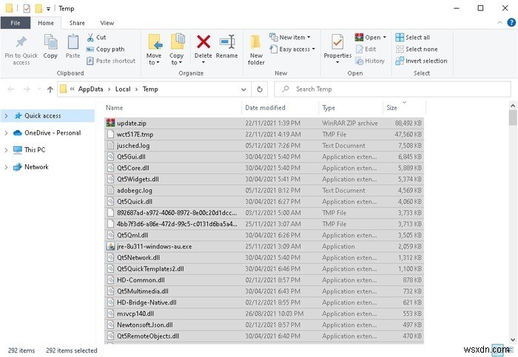Select the file jusched.log
Image resolution: width=518 pixels, height=357 pixels.
[264, 146]
